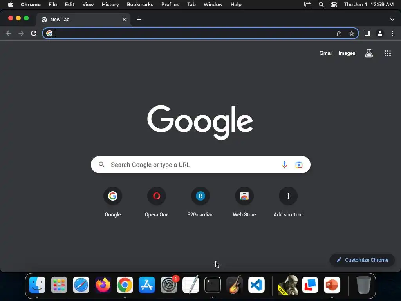Open App Store from the Dock
Image resolution: width=401 pixels, height=301 pixels.
point(147,285)
